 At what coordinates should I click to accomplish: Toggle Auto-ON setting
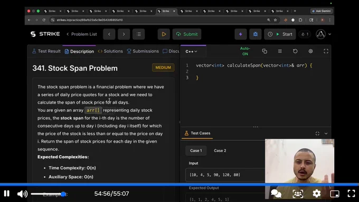click(x=245, y=51)
